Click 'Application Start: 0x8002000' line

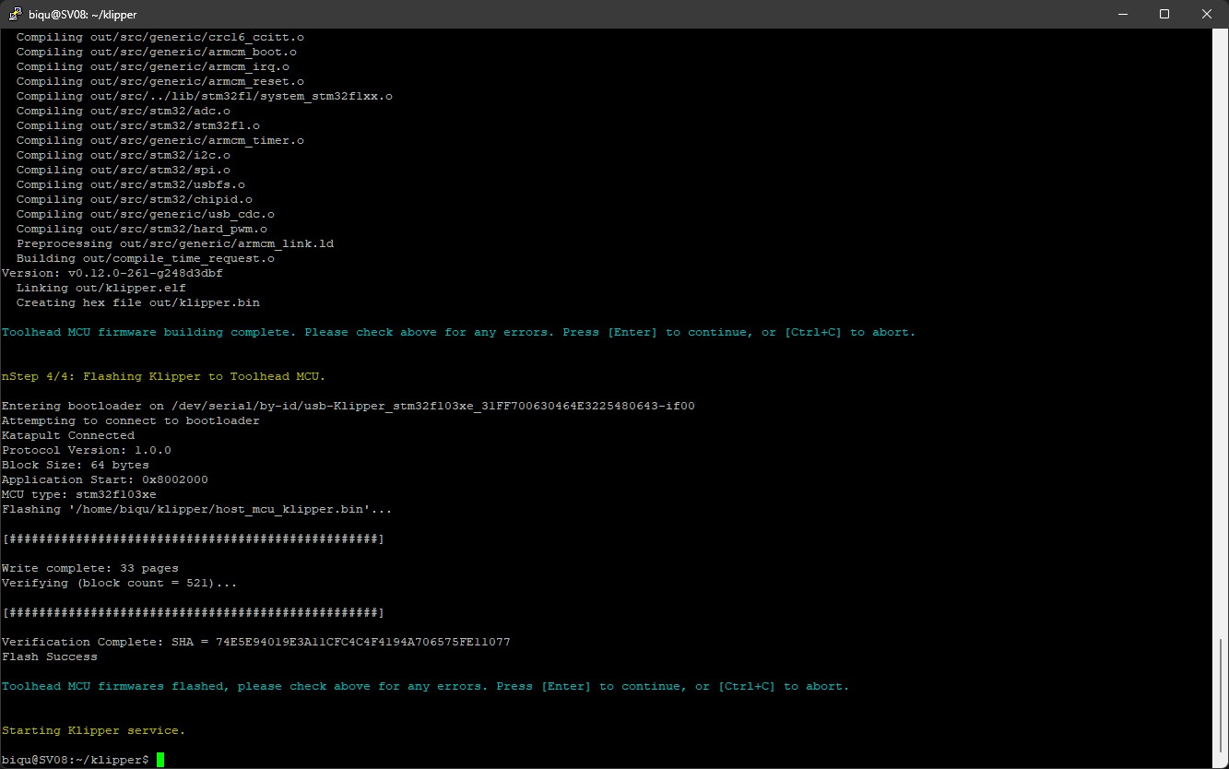104,479
